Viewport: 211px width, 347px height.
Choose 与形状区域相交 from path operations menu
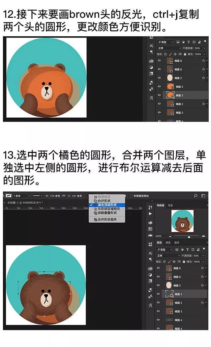coord(107,209)
